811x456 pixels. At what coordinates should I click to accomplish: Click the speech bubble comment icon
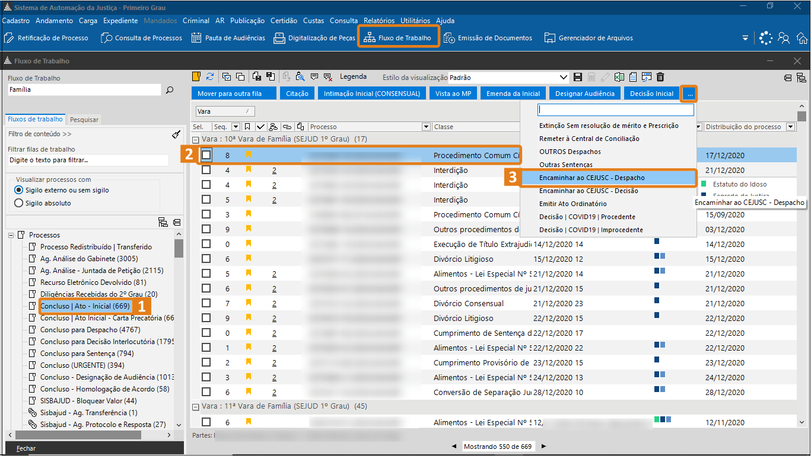314,76
